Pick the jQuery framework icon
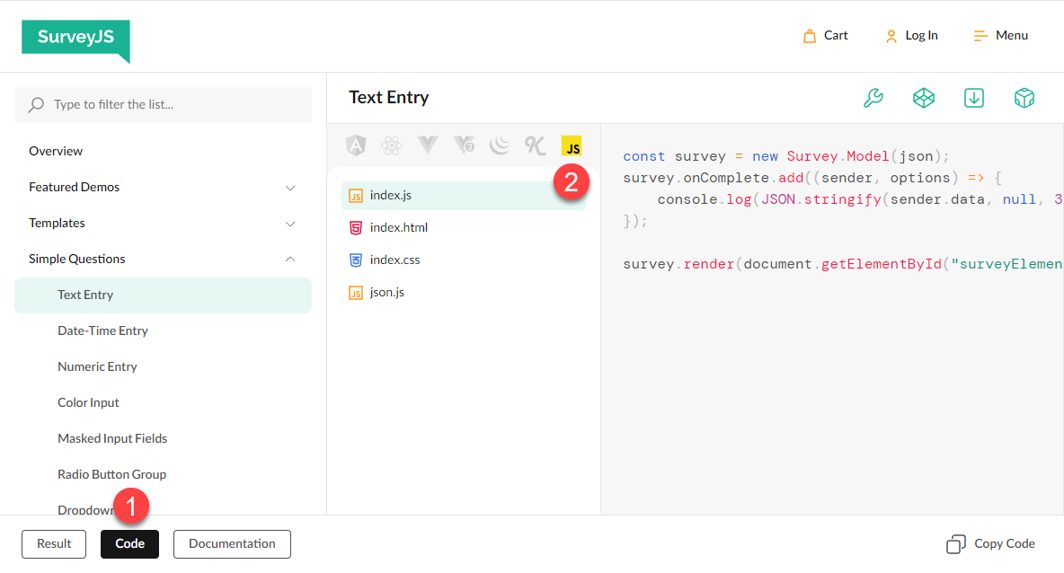Image resolution: width=1064 pixels, height=573 pixels. click(x=500, y=145)
